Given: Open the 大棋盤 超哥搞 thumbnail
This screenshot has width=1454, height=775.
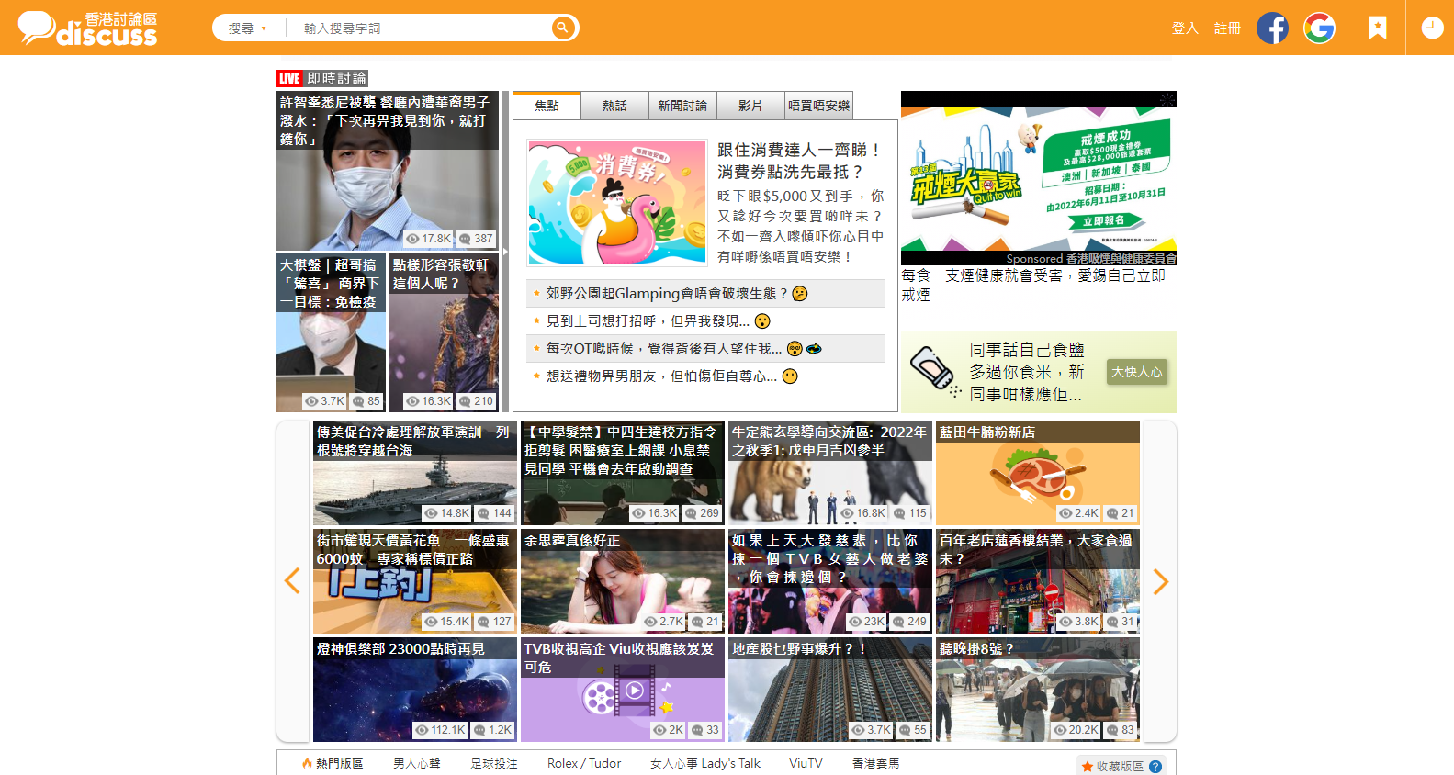Looking at the screenshot, I should point(331,332).
